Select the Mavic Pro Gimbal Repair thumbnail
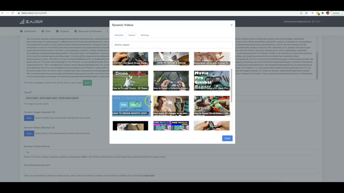The height and width of the screenshot is (193, 344). click(212, 80)
